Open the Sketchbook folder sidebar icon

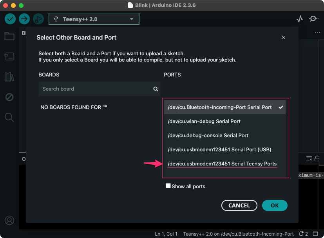tap(9, 36)
